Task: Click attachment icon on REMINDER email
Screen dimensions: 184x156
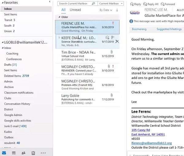Action: (x=109, y=66)
